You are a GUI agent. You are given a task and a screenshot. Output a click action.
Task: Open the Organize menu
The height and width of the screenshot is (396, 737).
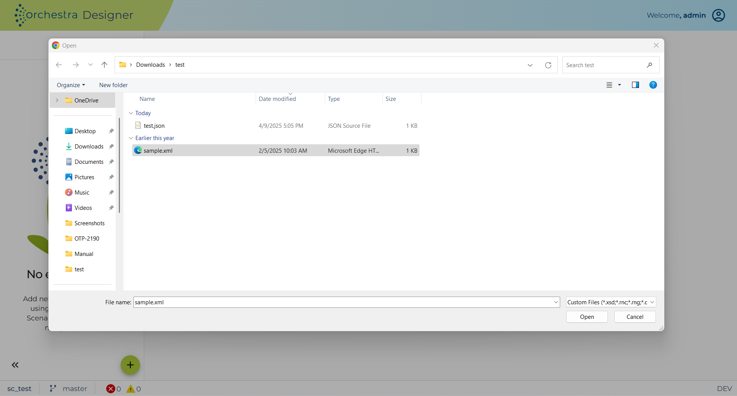click(71, 85)
